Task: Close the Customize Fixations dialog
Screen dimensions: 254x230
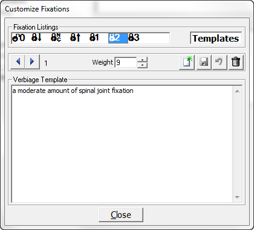Action: 121,215
